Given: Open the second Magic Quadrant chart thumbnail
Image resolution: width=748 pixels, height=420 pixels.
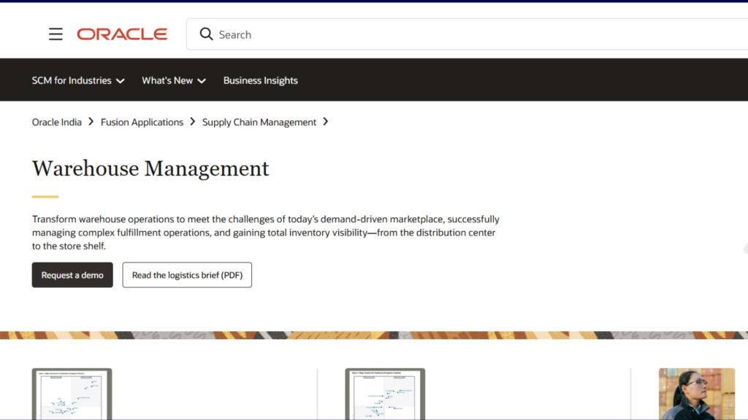Looking at the screenshot, I should (x=385, y=394).
